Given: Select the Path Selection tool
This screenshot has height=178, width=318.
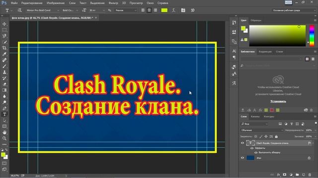Looking at the screenshot, I should [4, 121].
